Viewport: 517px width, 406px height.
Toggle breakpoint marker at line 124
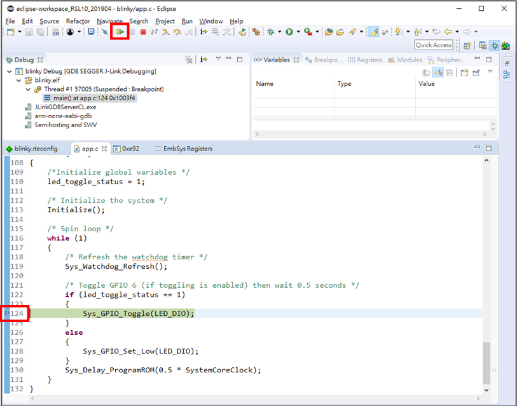coord(6,314)
